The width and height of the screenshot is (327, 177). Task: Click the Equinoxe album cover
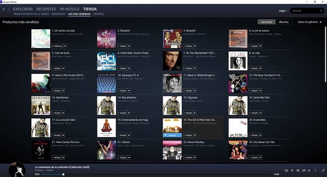(x=106, y=83)
